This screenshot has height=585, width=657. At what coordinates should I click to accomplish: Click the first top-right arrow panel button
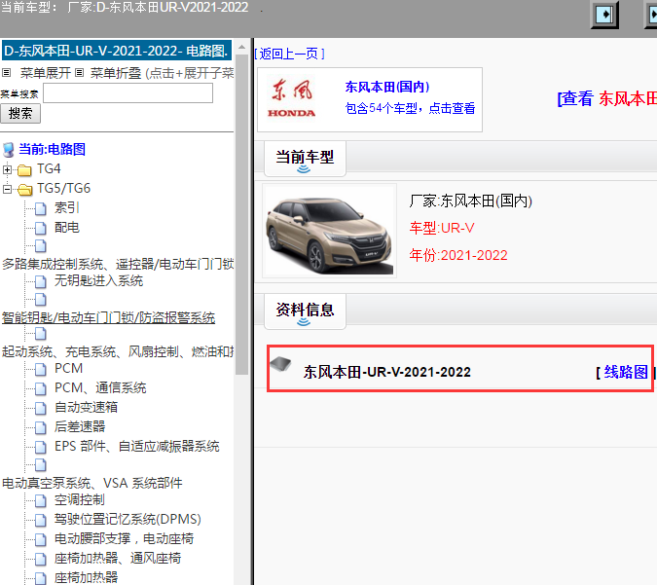tap(604, 15)
